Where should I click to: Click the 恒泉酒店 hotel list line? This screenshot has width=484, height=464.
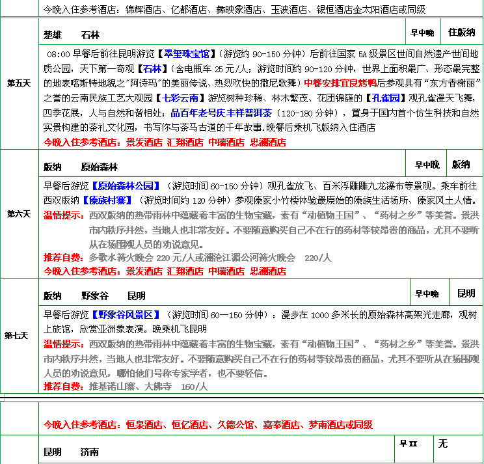(208, 424)
